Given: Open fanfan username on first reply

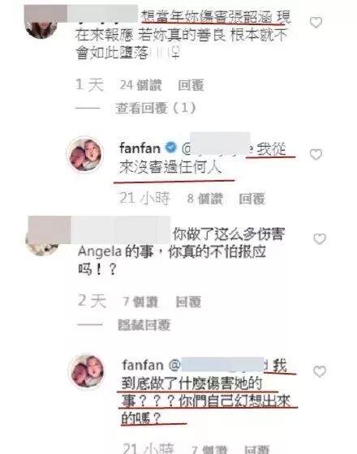Looking at the screenshot, I should tap(140, 148).
